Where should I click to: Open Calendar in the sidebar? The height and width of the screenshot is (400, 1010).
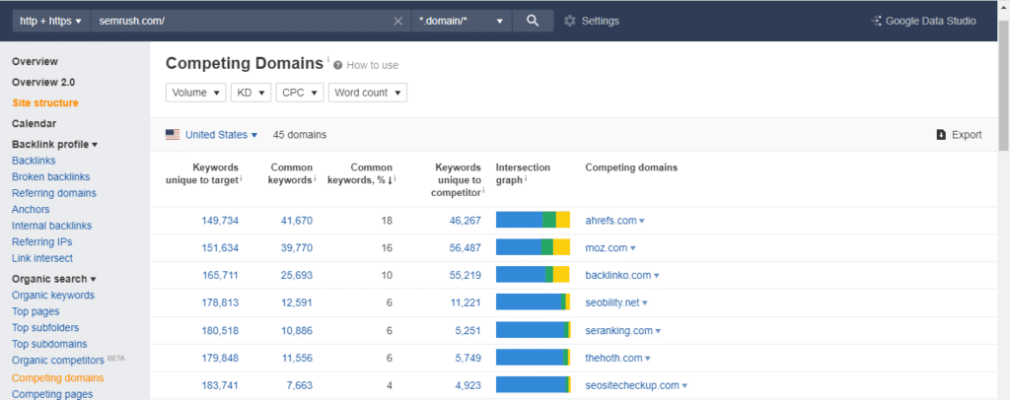tap(35, 123)
